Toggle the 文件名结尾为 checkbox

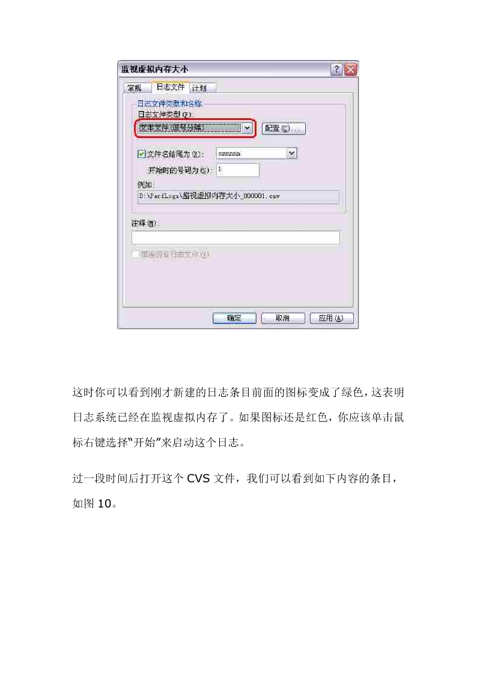point(142,154)
